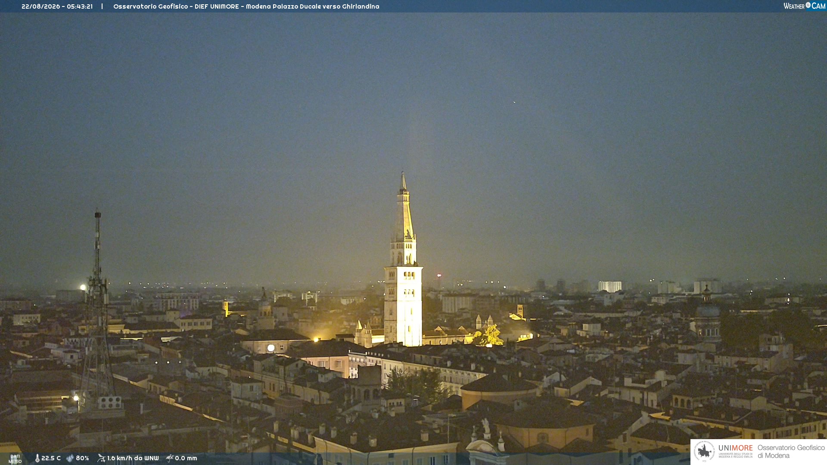
Task: Click the water drops humidity icon
Action: (x=70, y=458)
